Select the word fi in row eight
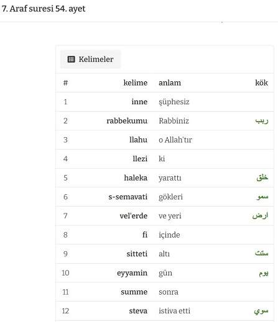Image resolution: width=278 pixels, height=322 pixels. pos(145,235)
